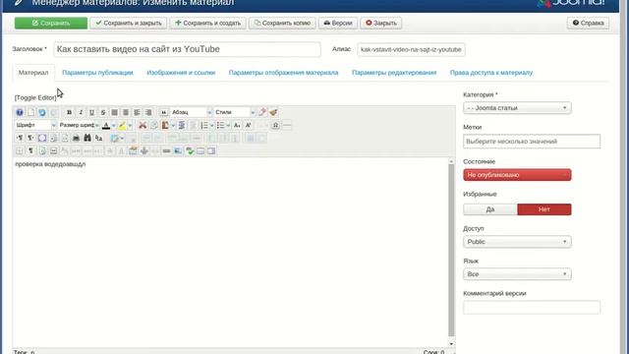Toggle italic formatting
The width and height of the screenshot is (629, 354).
(81, 112)
